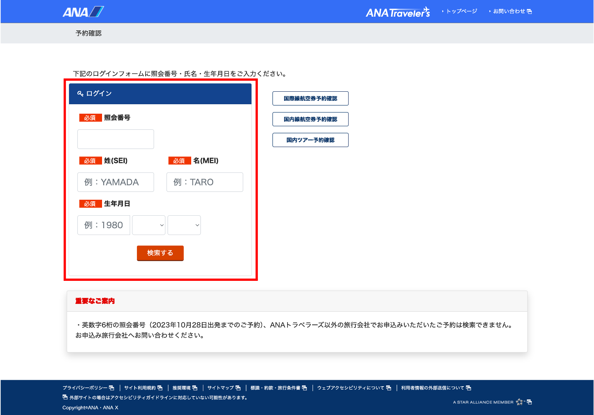Click the ANA logo in the header

[83, 12]
